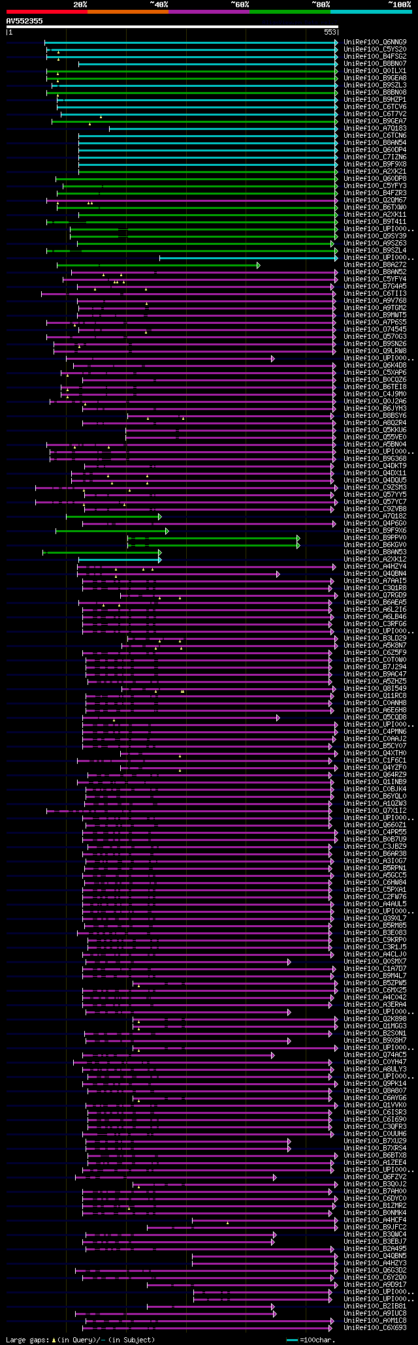Select label UniRef100_B9G368
This screenshot has width=418, height=1345.
tap(375, 459)
